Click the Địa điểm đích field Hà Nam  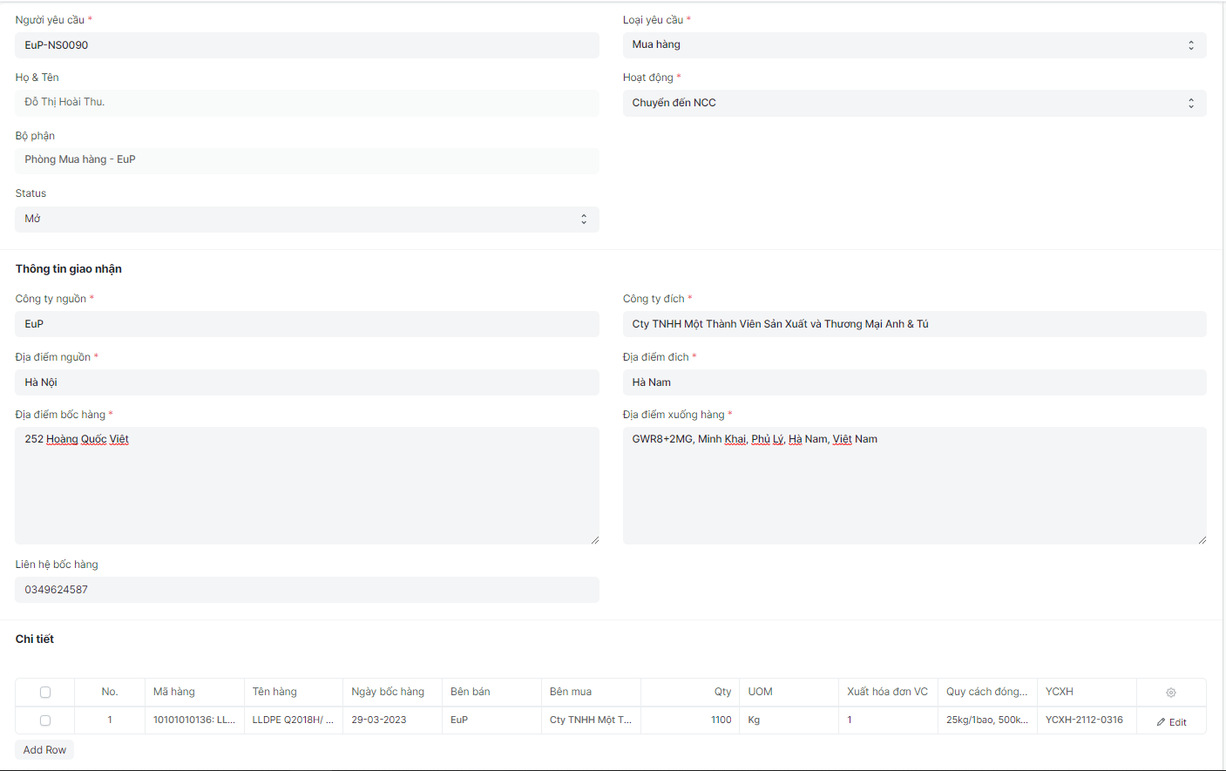(914, 382)
